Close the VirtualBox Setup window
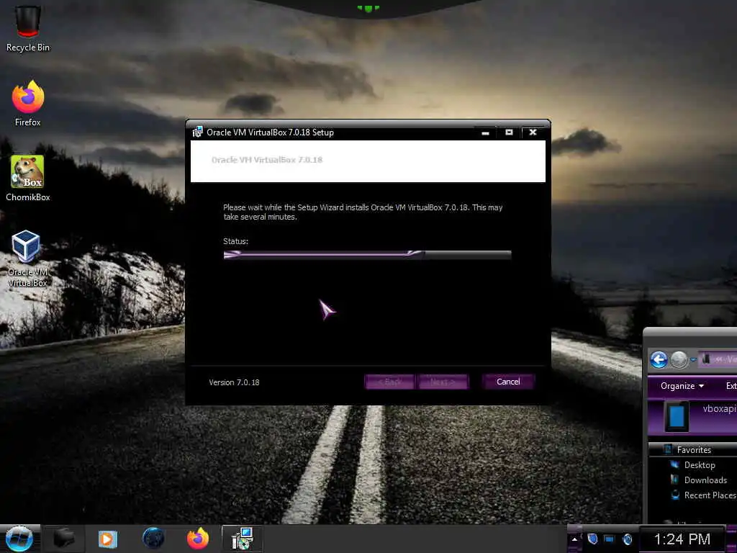The width and height of the screenshot is (737, 553). (x=533, y=132)
